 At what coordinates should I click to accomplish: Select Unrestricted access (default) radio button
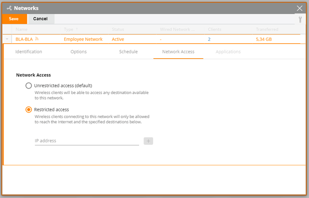[x=28, y=86]
